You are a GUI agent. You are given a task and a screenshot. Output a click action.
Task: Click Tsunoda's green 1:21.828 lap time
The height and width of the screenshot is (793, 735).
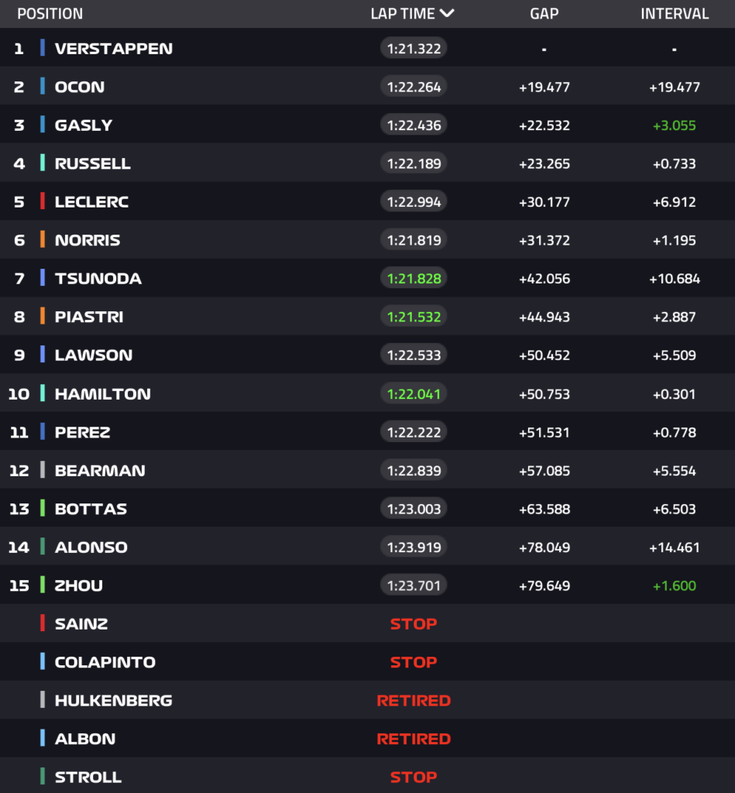pos(414,279)
